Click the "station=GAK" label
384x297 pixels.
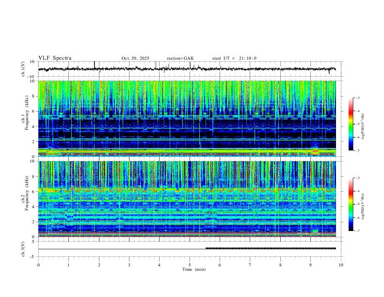tap(180, 58)
